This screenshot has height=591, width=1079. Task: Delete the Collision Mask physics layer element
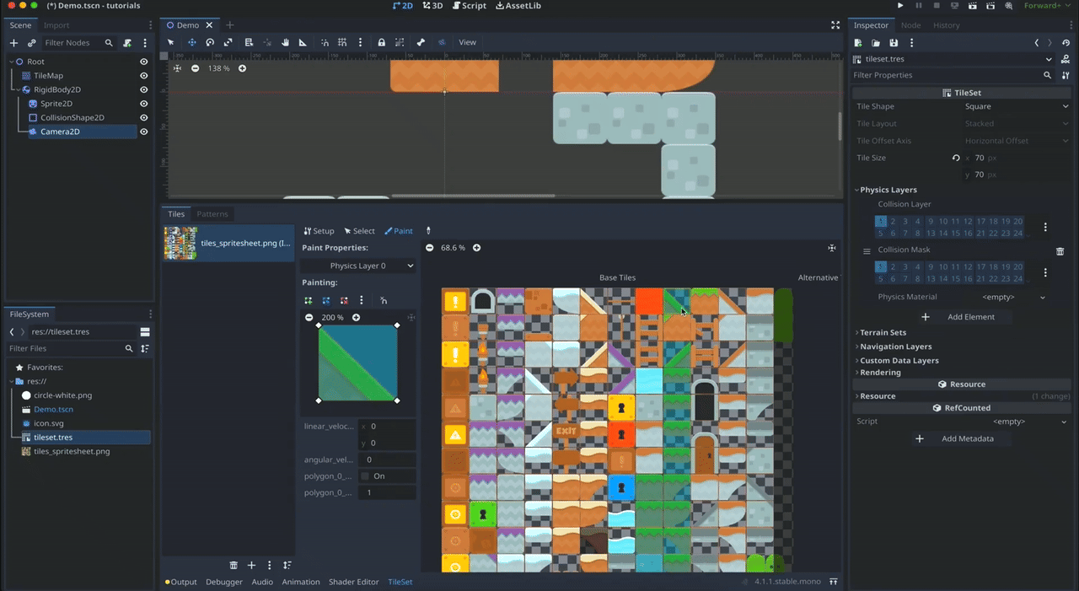tap(1060, 251)
